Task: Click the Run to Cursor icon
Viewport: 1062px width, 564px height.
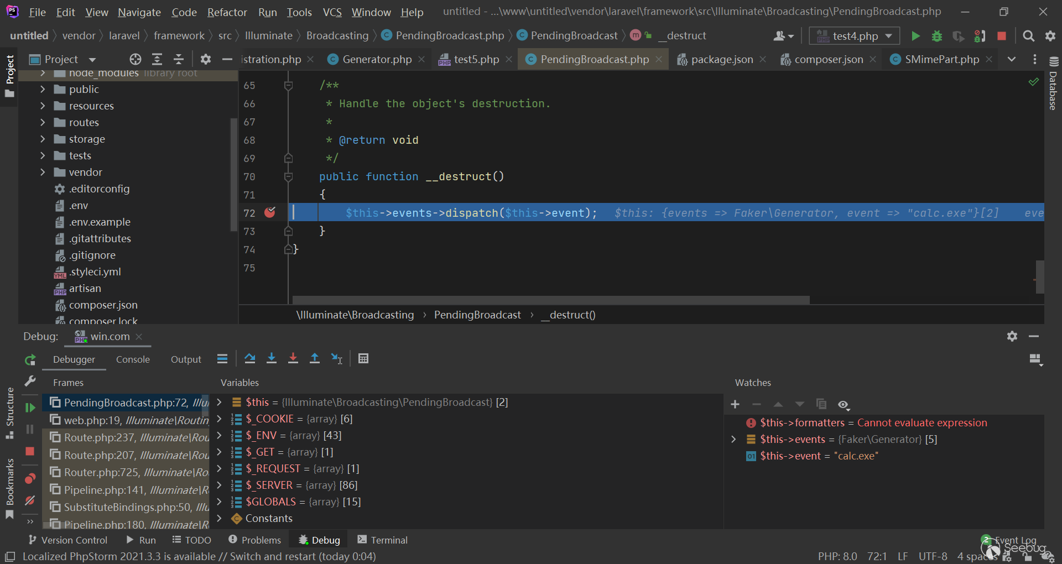Action: [x=336, y=359]
